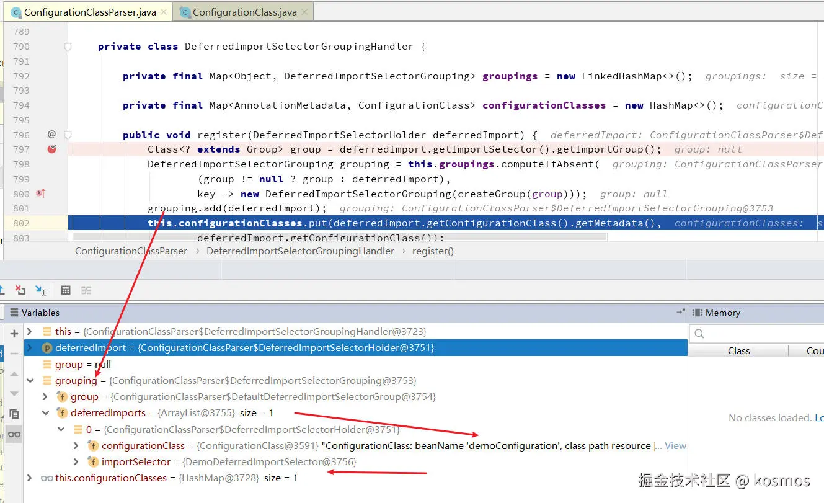Expand the deferredImport variable node
This screenshot has width=824, height=503.
tap(29, 348)
